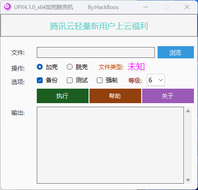
Task: Click the 文件 path input field
Action: [96, 52]
